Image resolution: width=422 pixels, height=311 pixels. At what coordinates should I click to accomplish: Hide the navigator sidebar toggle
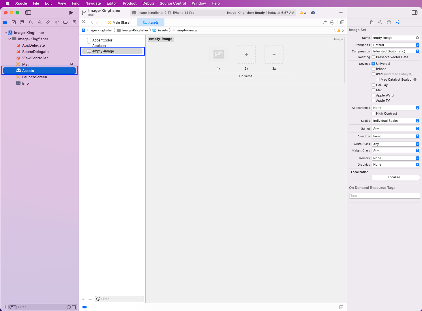28,13
